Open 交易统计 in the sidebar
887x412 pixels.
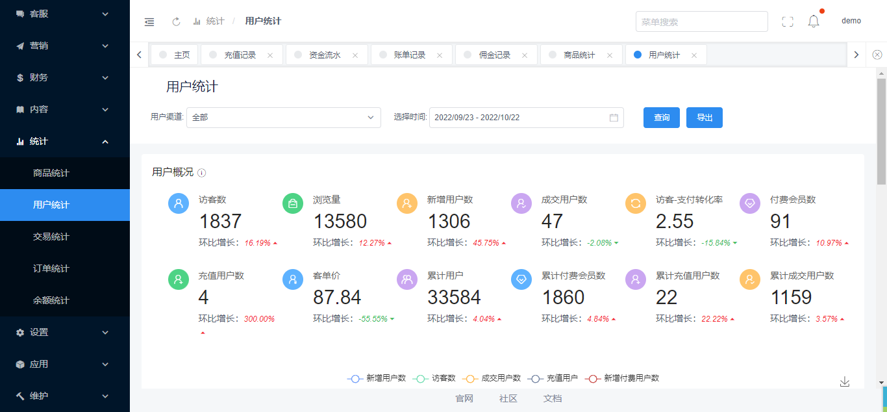point(51,237)
